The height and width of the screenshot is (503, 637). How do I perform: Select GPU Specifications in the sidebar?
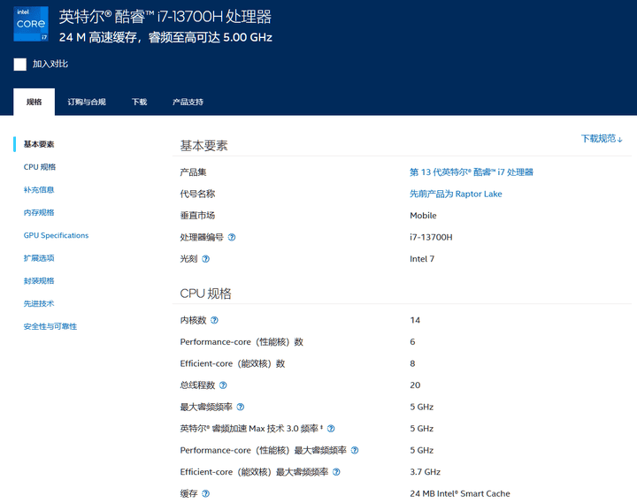[x=56, y=235]
